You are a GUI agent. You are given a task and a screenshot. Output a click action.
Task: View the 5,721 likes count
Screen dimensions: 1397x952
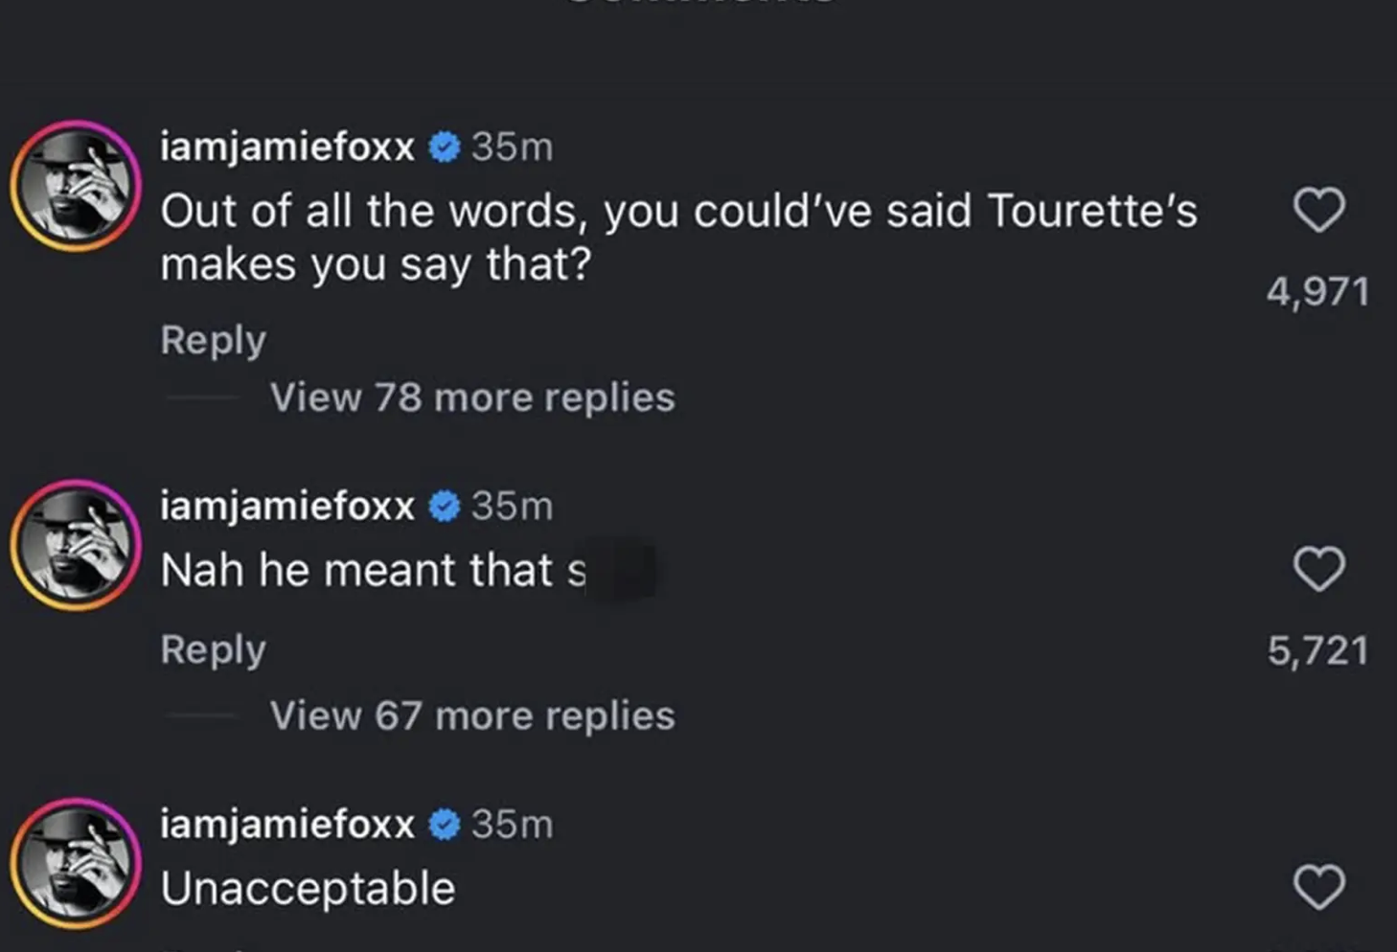tap(1317, 650)
